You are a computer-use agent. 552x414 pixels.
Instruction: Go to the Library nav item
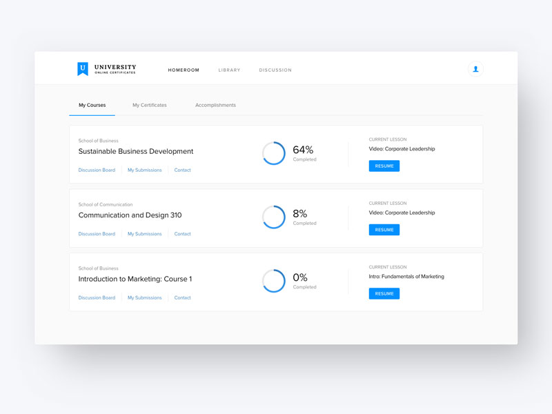[x=229, y=70]
